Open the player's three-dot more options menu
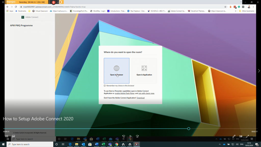The height and width of the screenshot is (147, 261). 254,136
